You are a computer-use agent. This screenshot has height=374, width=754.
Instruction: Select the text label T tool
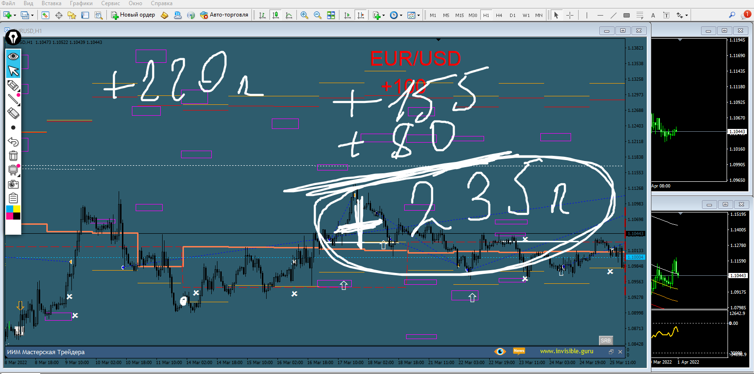666,15
